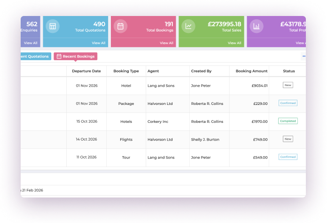
Task: Click Halvorson Ltd agent in Flights row
Action: pyautogui.click(x=160, y=139)
